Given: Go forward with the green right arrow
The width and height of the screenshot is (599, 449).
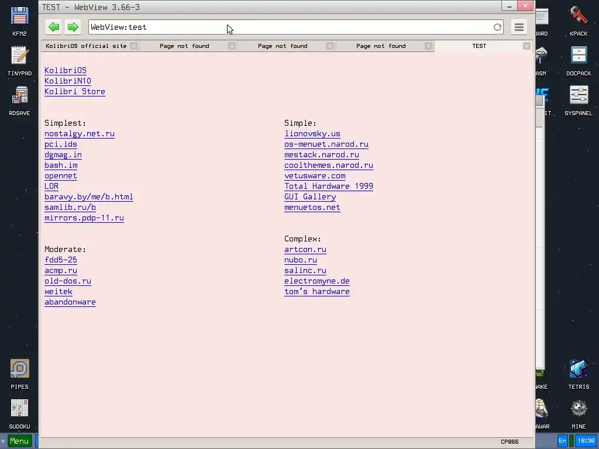Looking at the screenshot, I should pos(73,27).
